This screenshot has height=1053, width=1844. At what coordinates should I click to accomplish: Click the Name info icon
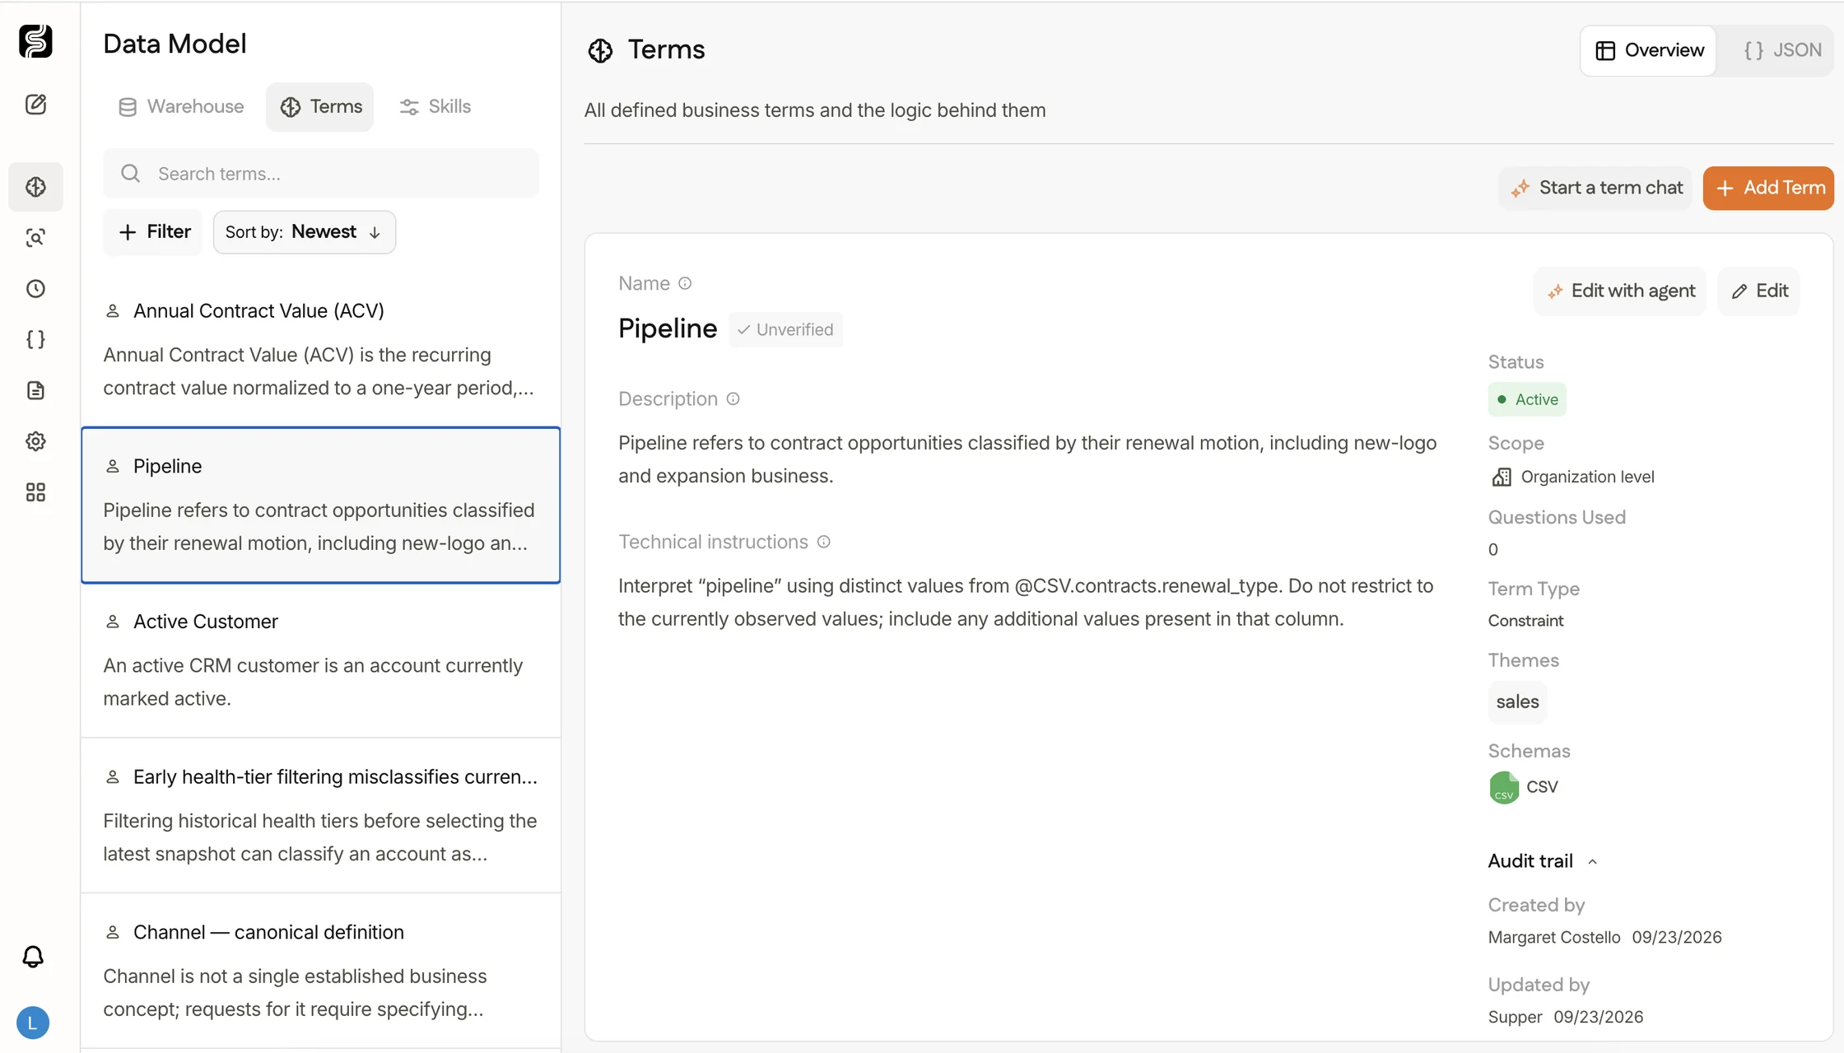(x=685, y=283)
